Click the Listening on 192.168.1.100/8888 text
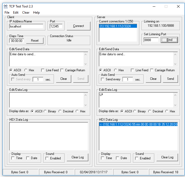The width and height of the screenshot is (185, 177). pos(161,26)
